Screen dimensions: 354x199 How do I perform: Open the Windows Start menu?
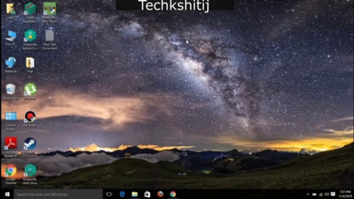[x=7, y=194]
